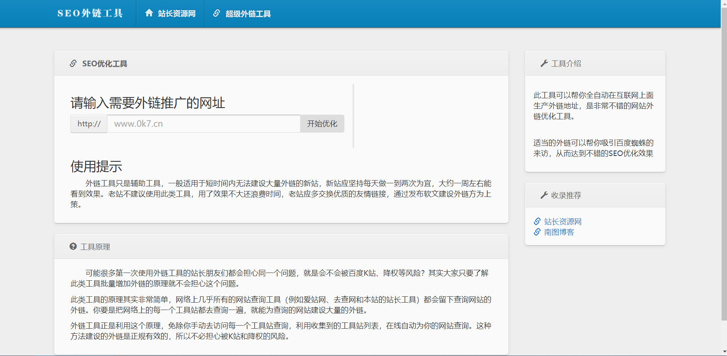This screenshot has width=727, height=356.
Task: Click the link icon in the SEO优化工具 header
Action: pyautogui.click(x=73, y=63)
